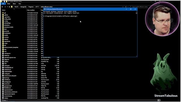Select the scripts folder icon
This screenshot has height=102, width=181.
click(x=3, y=43)
